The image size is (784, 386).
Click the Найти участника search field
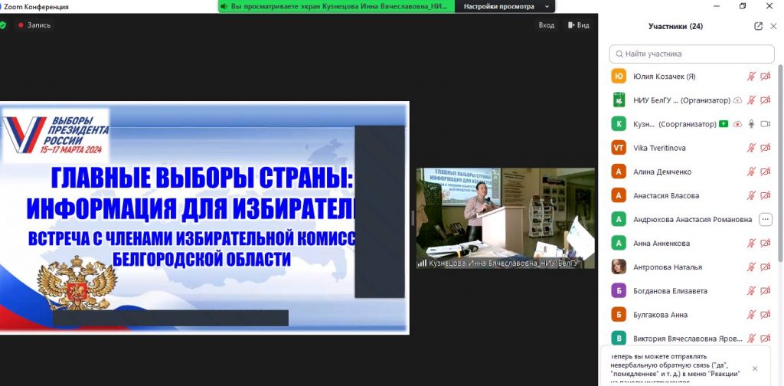tap(692, 54)
